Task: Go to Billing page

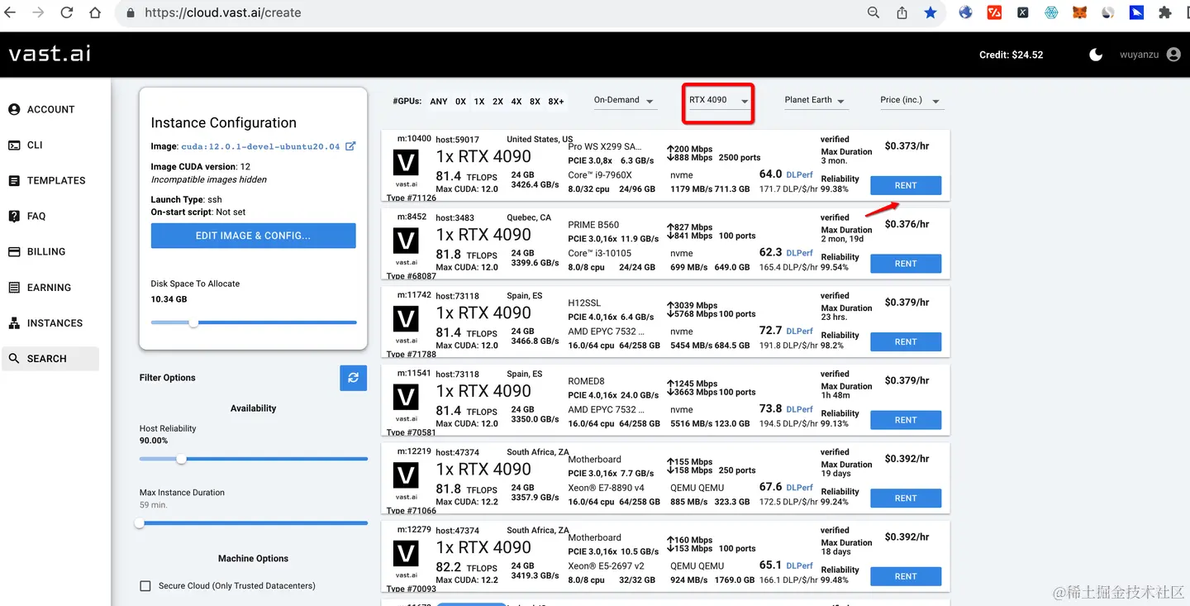Action: 50,251
